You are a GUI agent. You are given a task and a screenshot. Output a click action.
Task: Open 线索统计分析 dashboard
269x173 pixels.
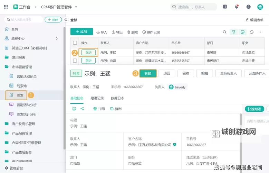[27, 114]
